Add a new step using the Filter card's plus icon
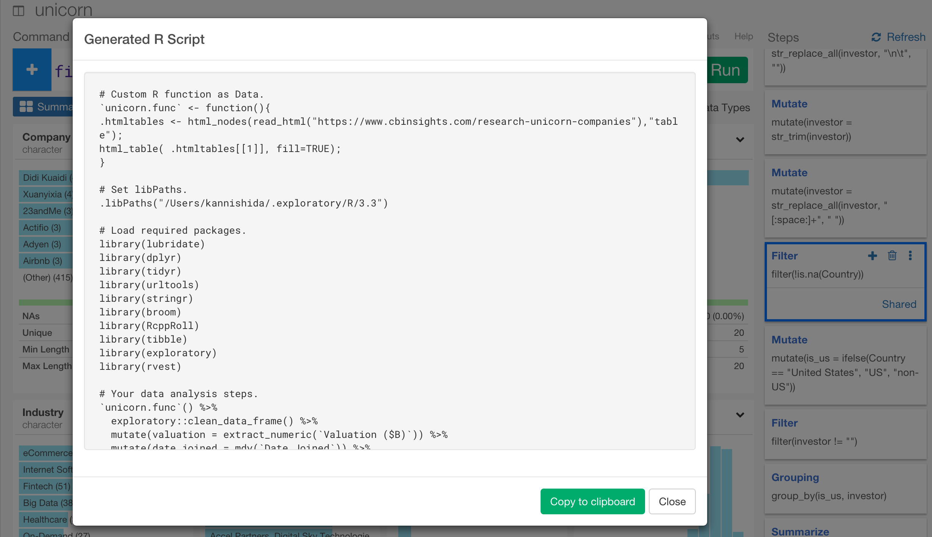This screenshot has height=537, width=932. coord(873,256)
